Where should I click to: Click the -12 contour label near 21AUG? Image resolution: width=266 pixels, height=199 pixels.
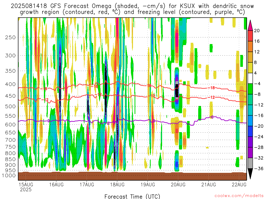(211, 97)
